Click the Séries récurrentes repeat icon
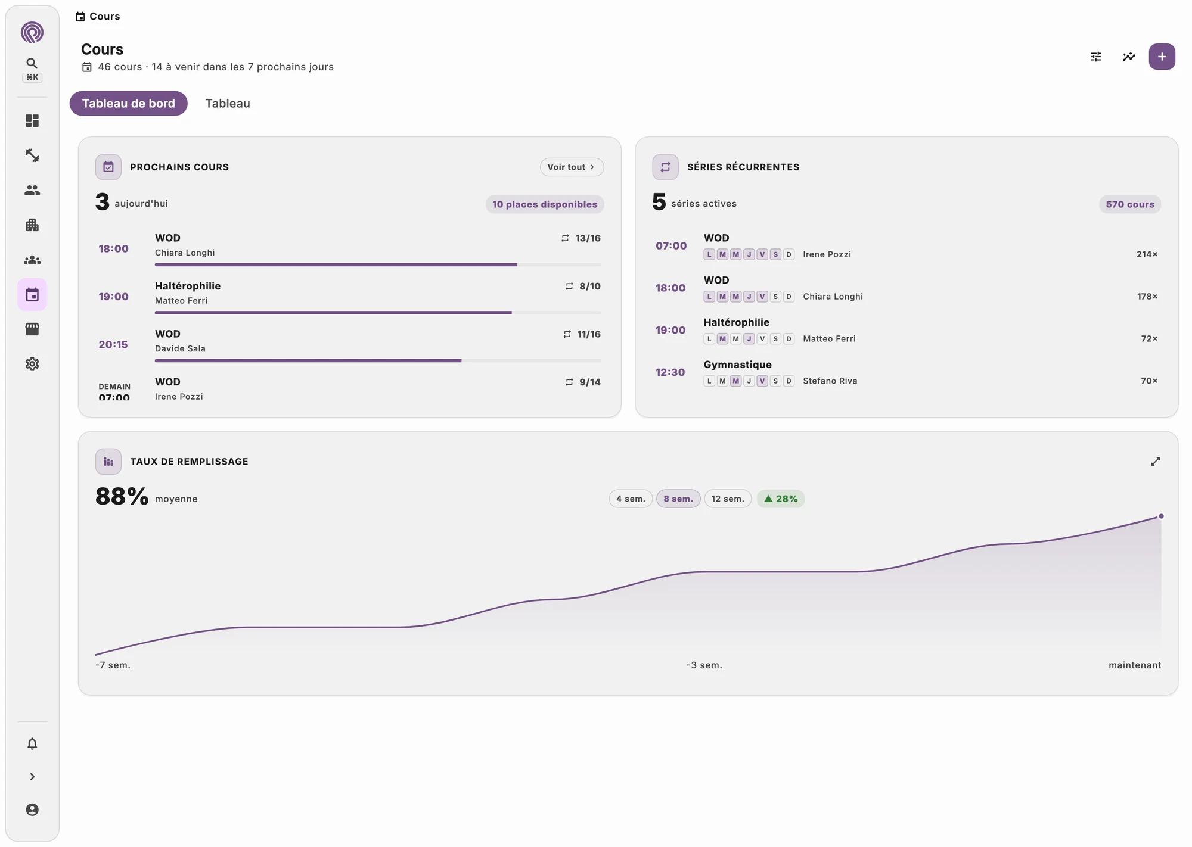Screen dimensions: 1192x847 [665, 167]
